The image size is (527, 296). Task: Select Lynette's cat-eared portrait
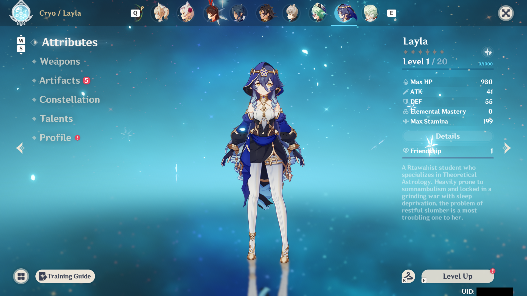(x=291, y=13)
